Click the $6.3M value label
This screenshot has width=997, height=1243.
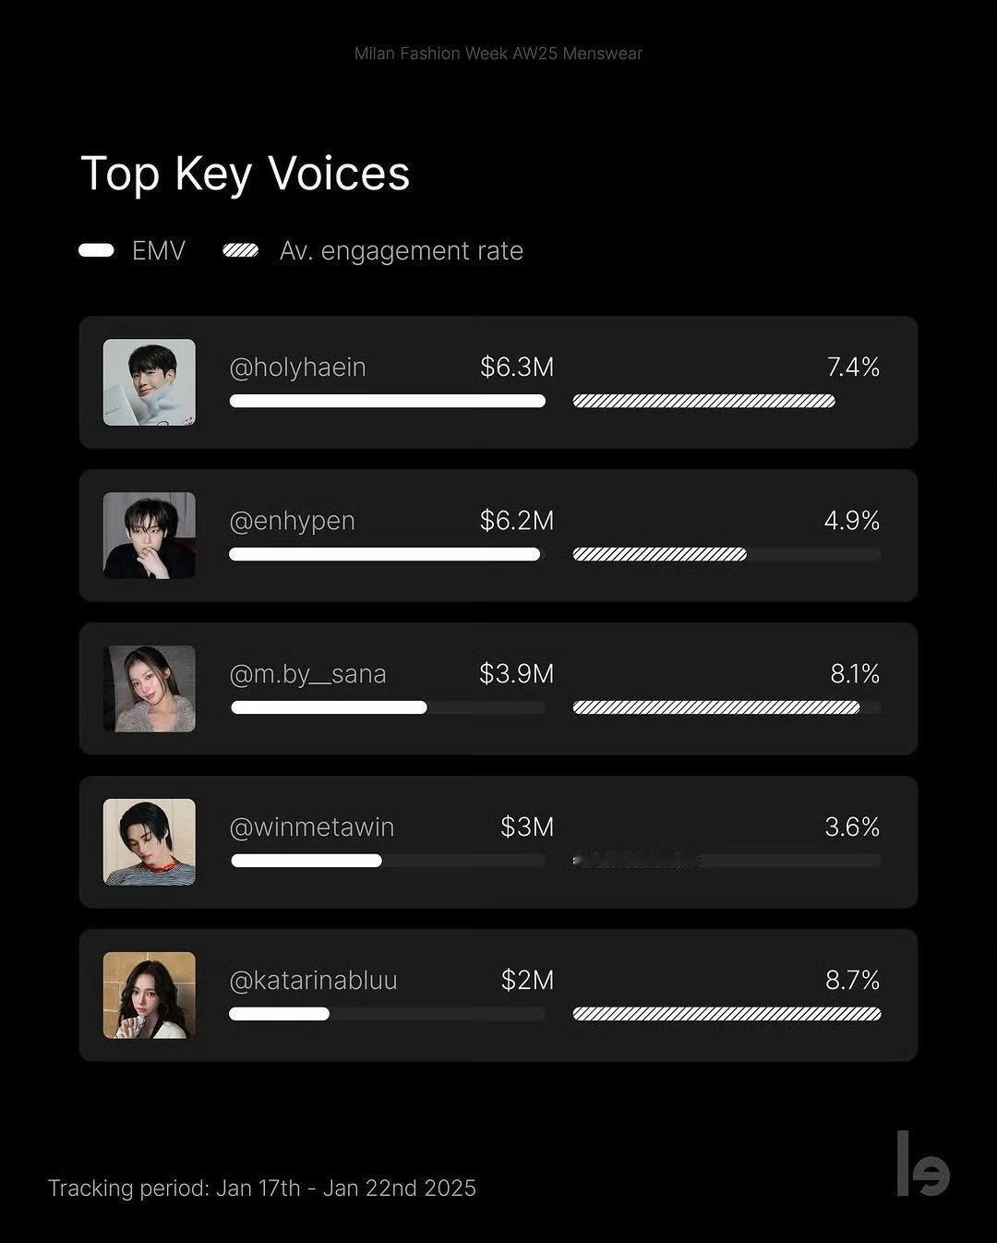tap(517, 368)
